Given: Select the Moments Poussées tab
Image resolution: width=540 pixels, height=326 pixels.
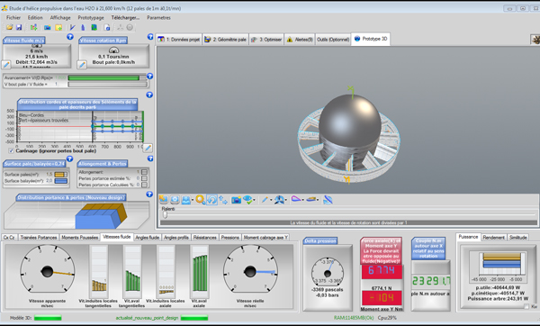Looking at the screenshot, I should point(79,238).
